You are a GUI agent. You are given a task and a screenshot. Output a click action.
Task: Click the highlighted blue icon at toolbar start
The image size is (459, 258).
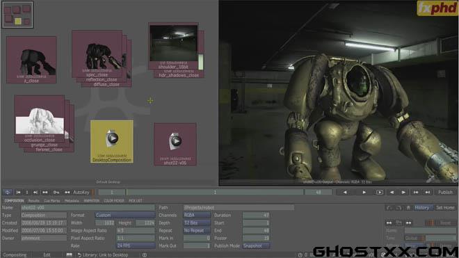pos(8,193)
